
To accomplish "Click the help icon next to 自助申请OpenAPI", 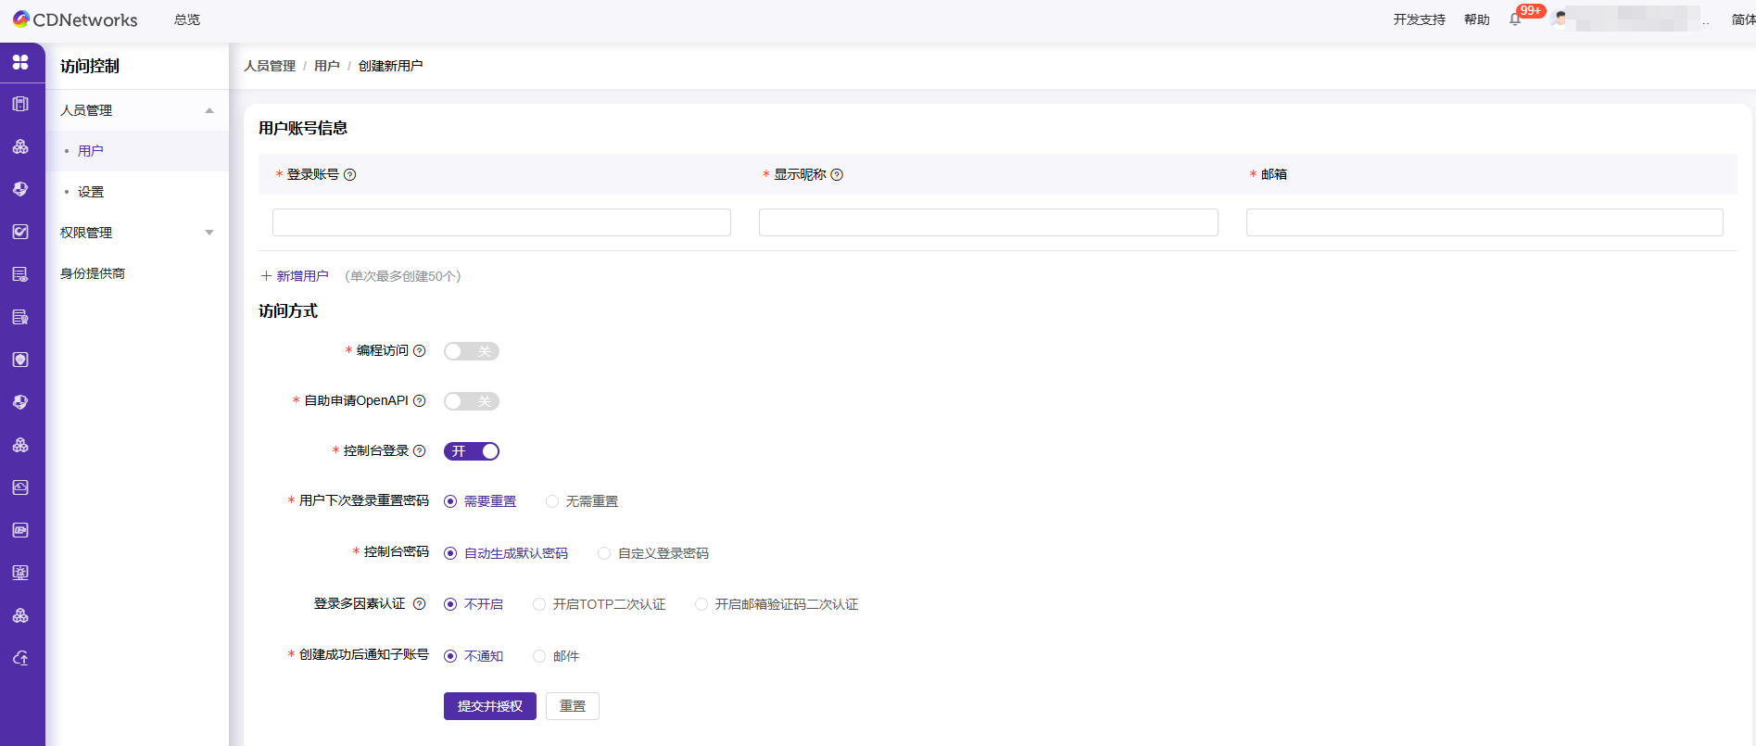I will 419,400.
